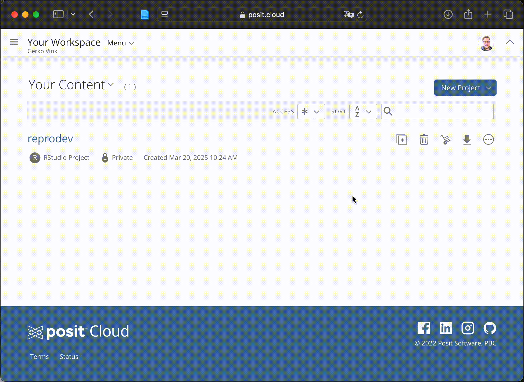Image resolution: width=524 pixels, height=382 pixels.
Task: Open the hamburger navigation menu
Action: click(x=14, y=42)
